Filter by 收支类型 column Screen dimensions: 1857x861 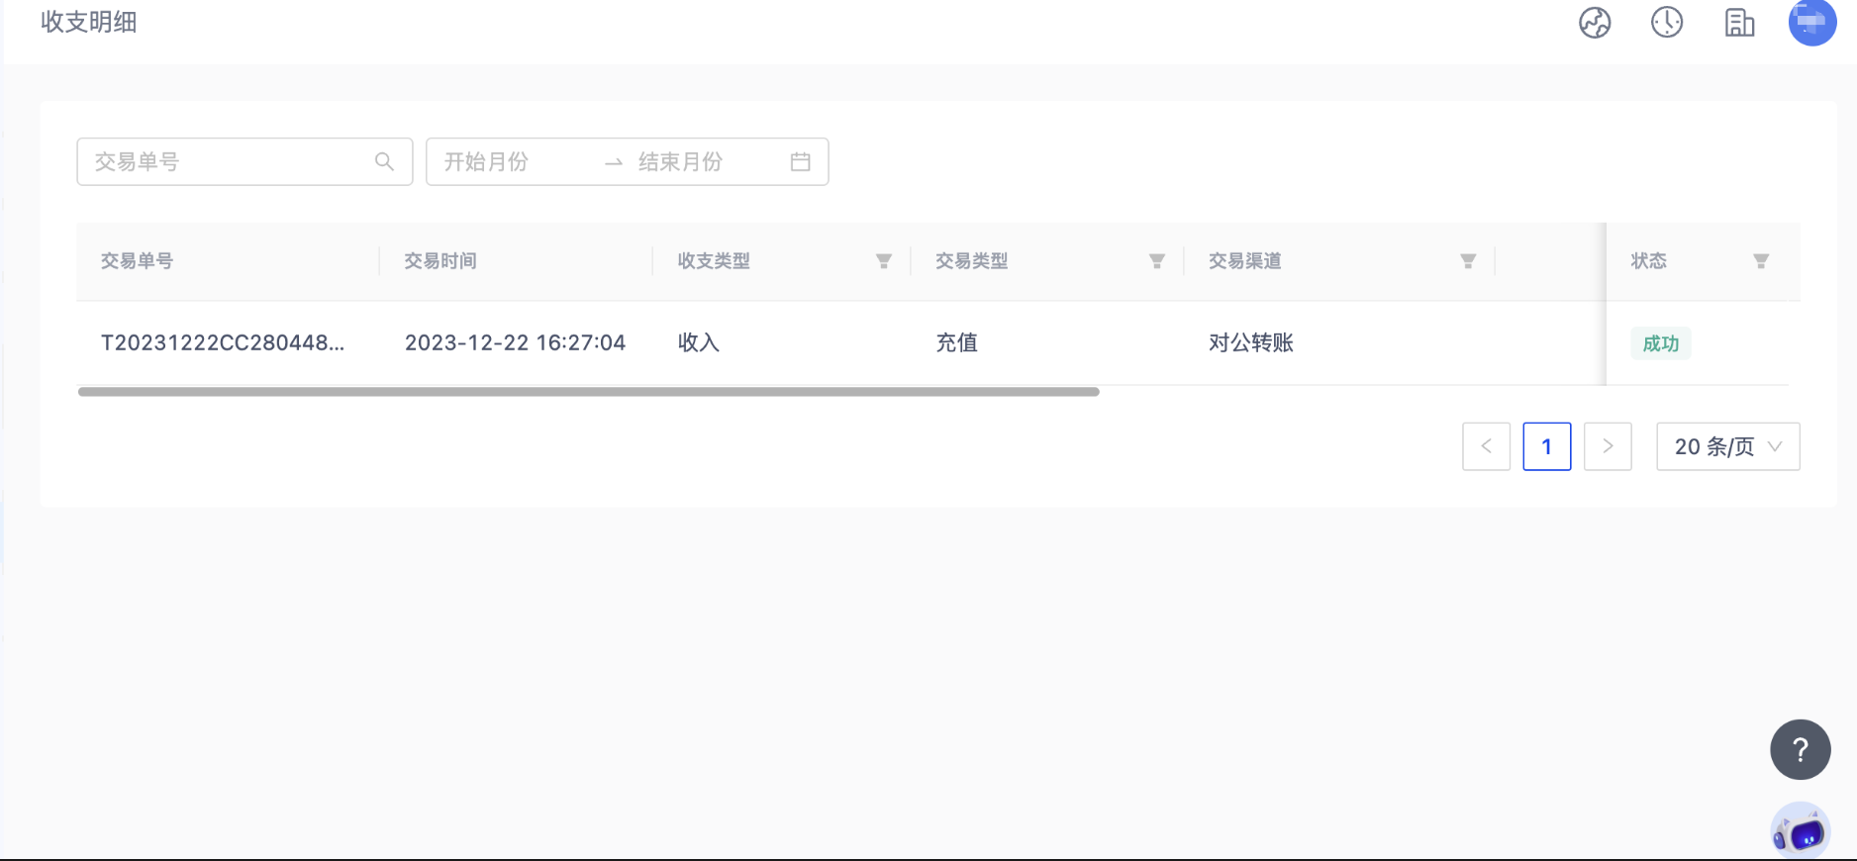pyautogui.click(x=884, y=261)
